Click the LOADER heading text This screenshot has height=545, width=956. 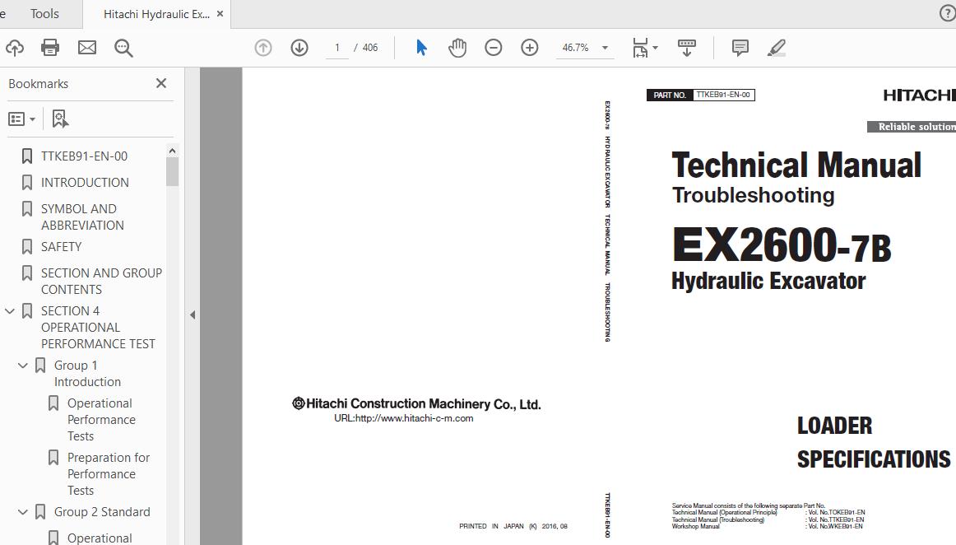click(835, 426)
